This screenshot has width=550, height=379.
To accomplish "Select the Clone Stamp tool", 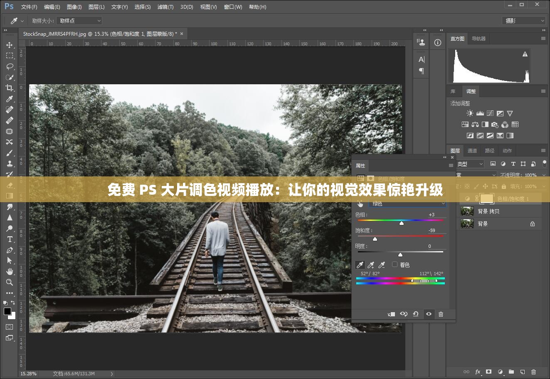I will tap(9, 164).
